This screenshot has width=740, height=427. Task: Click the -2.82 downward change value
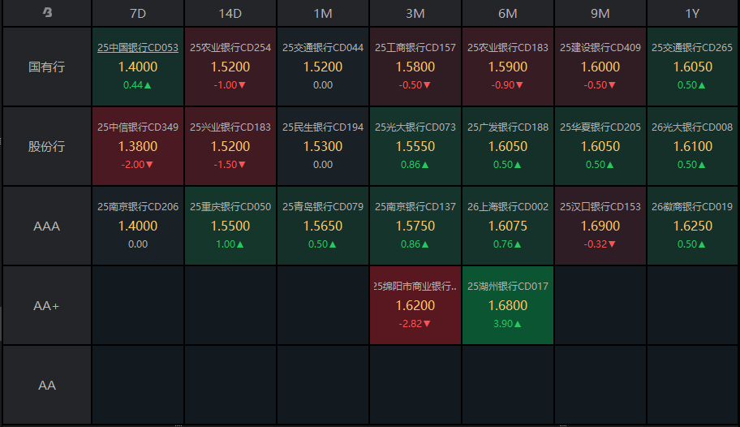415,324
